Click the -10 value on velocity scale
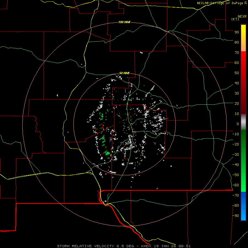This screenshot has height=248, width=248. [x=236, y=134]
